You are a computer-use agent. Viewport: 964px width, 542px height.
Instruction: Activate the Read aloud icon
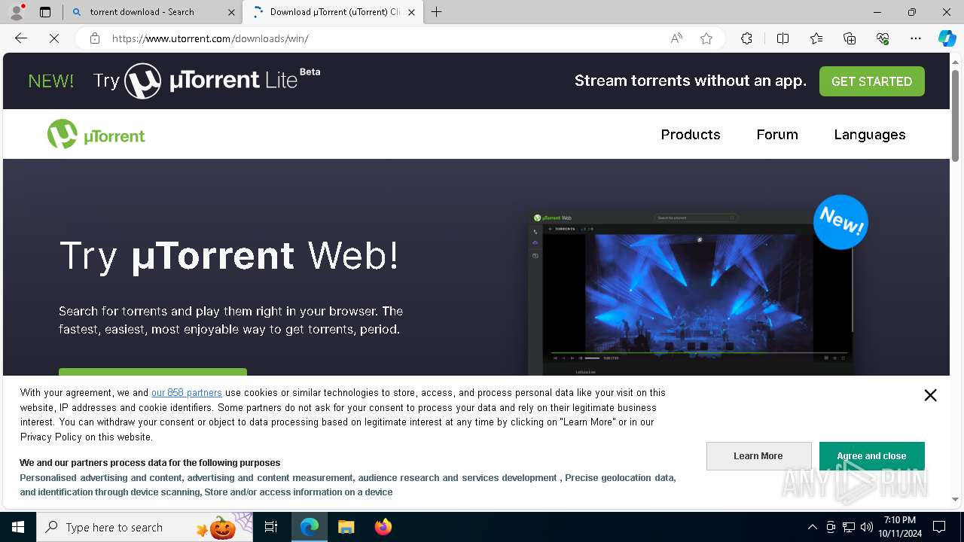[676, 38]
